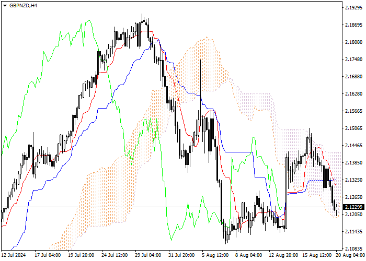
Task: Select the 24 Jul 12:00 time label
Action: pos(115,255)
